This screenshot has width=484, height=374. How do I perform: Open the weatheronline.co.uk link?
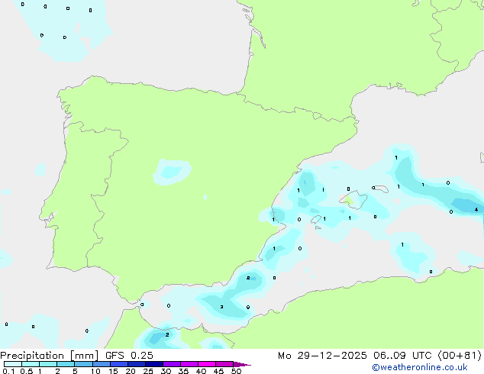click(x=420, y=367)
